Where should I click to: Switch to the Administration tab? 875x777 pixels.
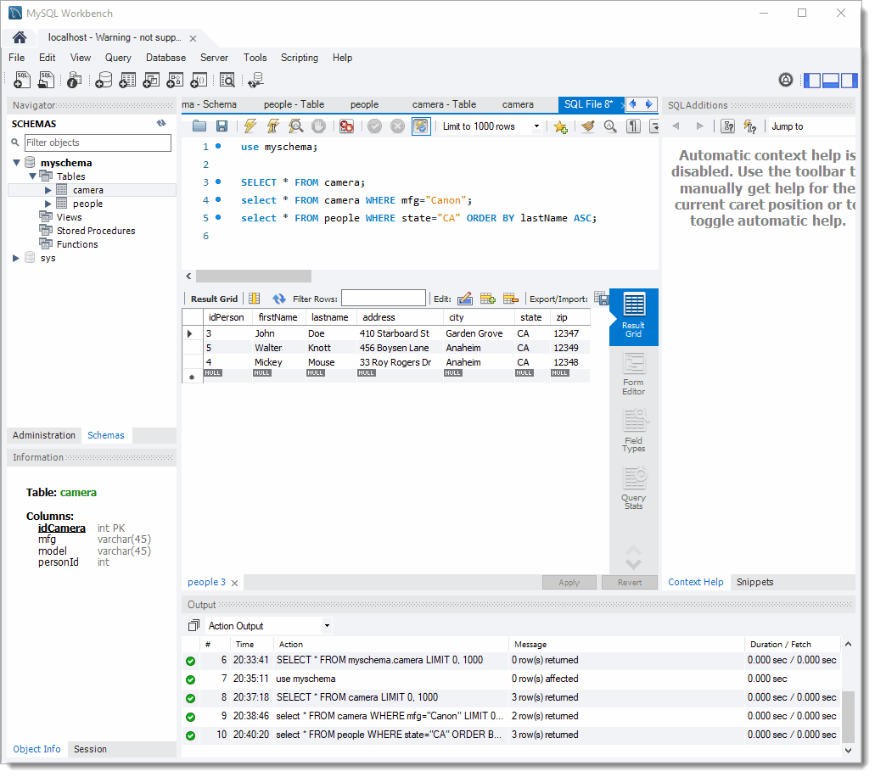[44, 435]
